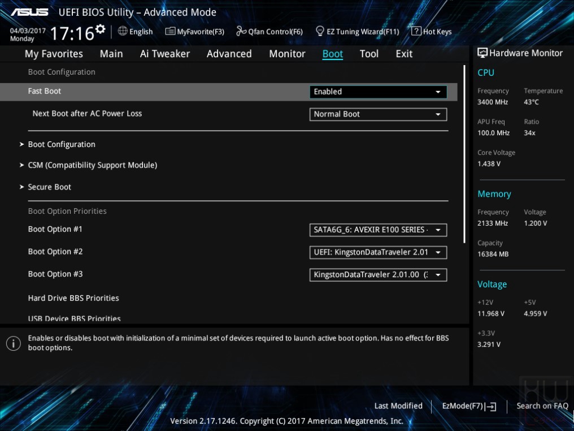This screenshot has height=431, width=574.
Task: Click the +12V reading 11.968 V
Action: tap(490, 314)
